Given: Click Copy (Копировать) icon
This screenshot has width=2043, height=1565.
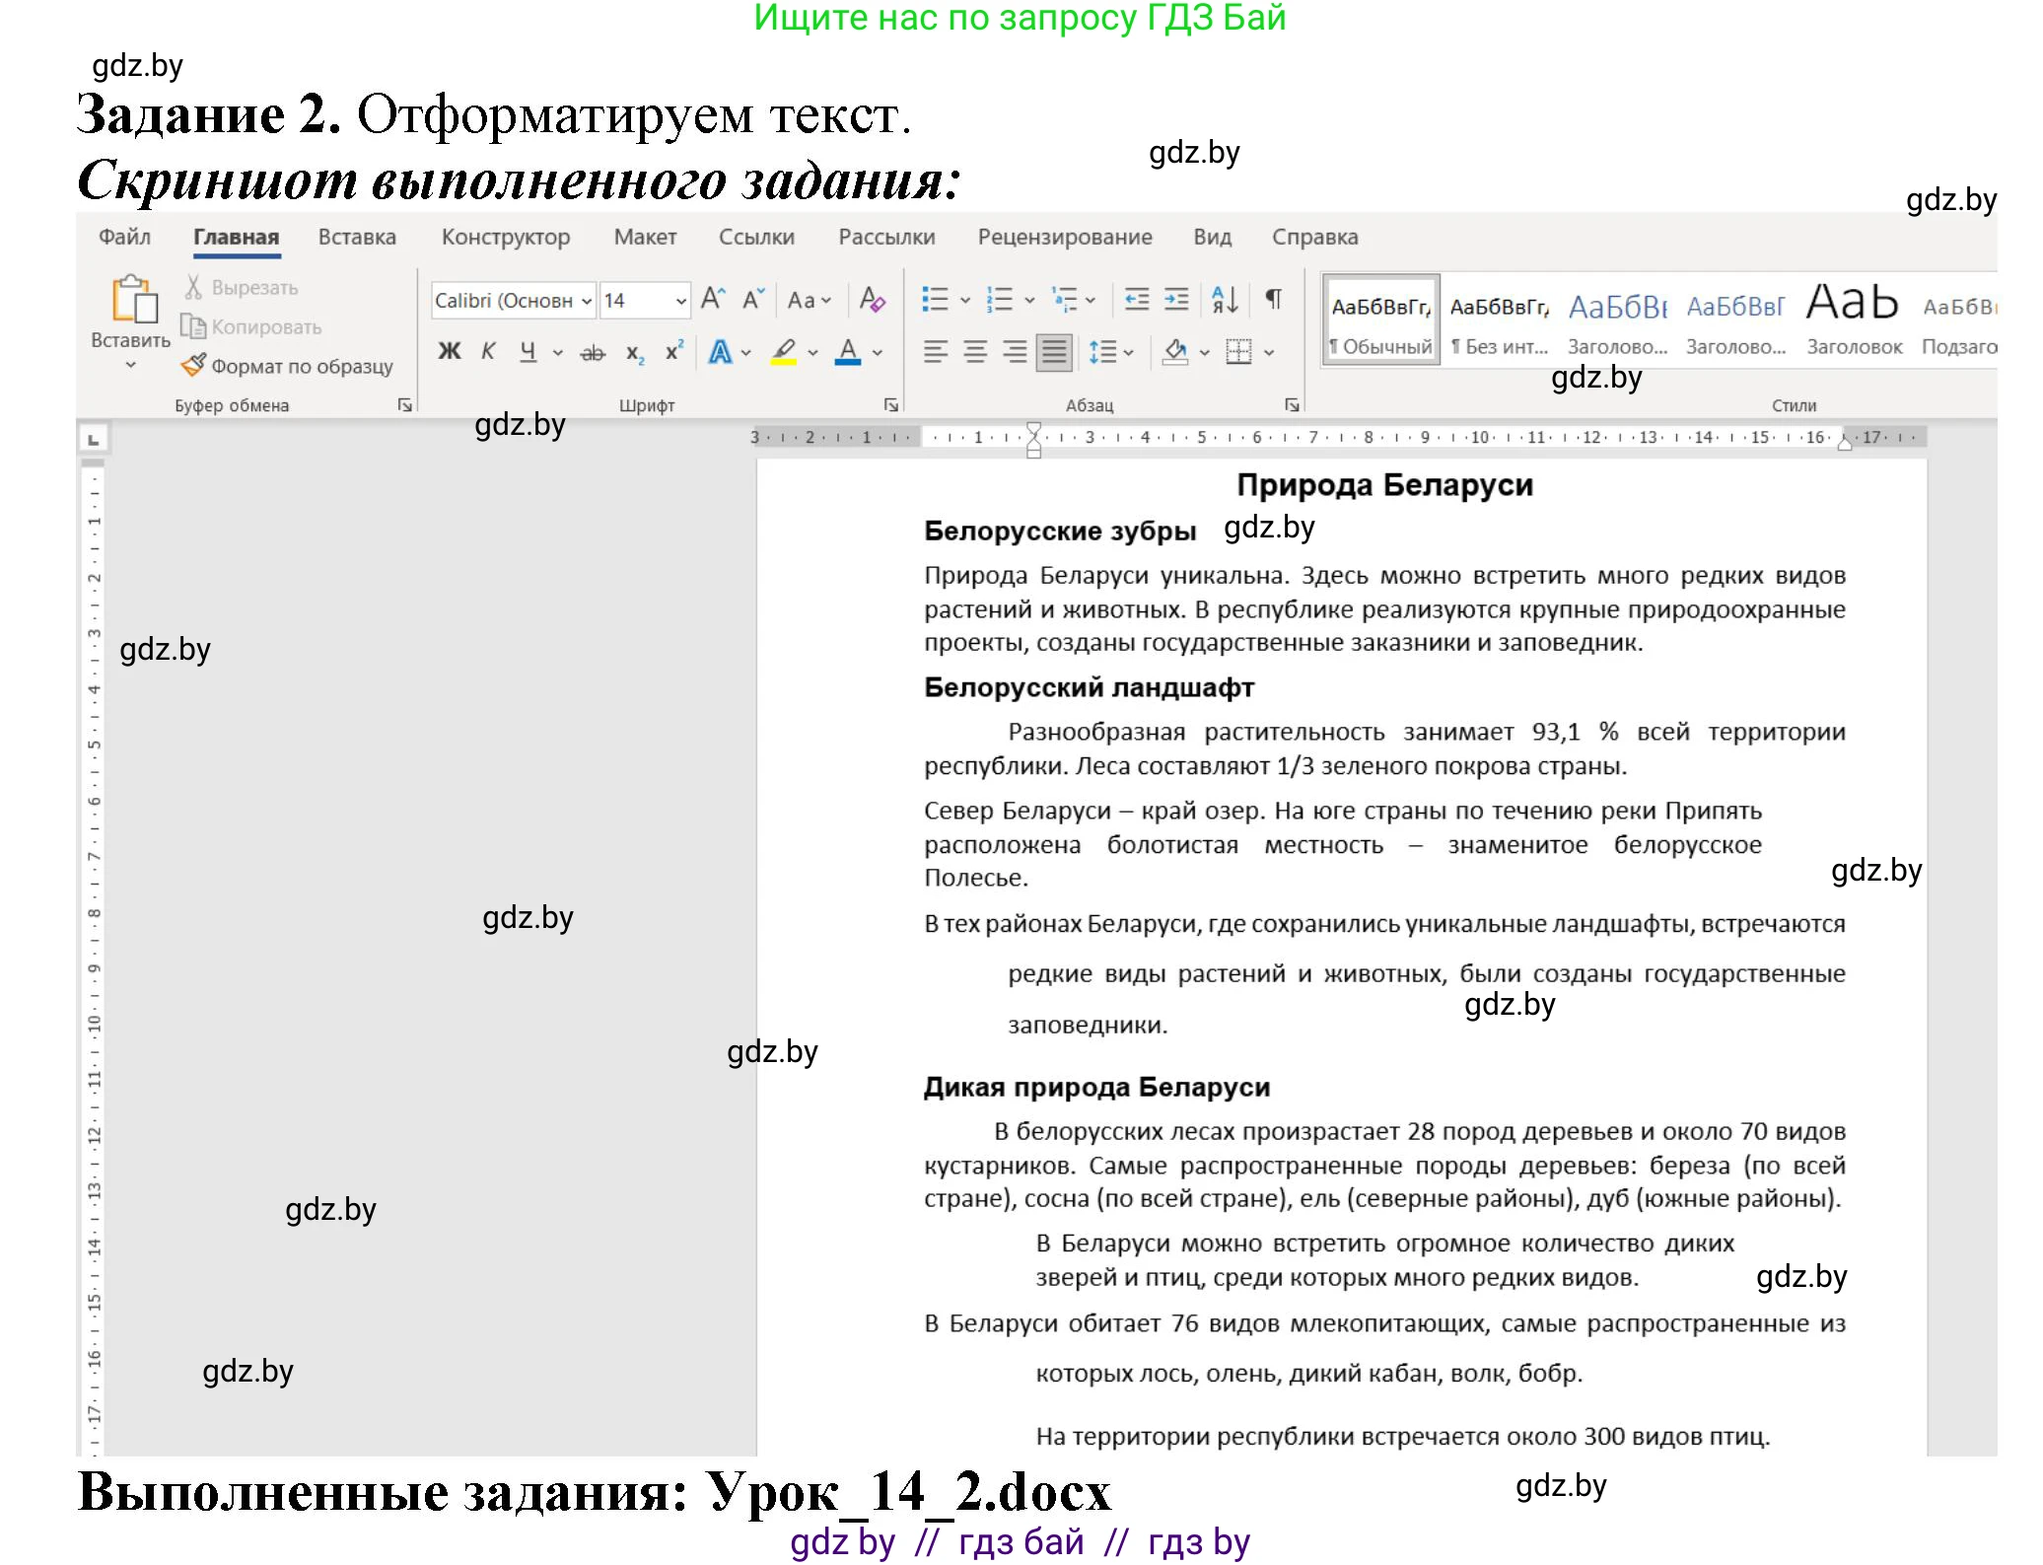Looking at the screenshot, I should pos(193,325).
